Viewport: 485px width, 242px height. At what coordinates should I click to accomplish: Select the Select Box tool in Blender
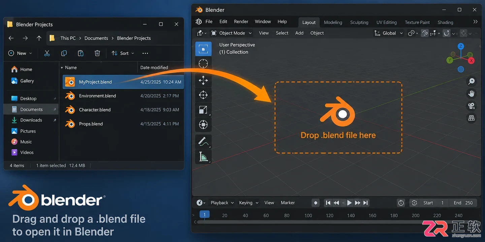tap(203, 49)
